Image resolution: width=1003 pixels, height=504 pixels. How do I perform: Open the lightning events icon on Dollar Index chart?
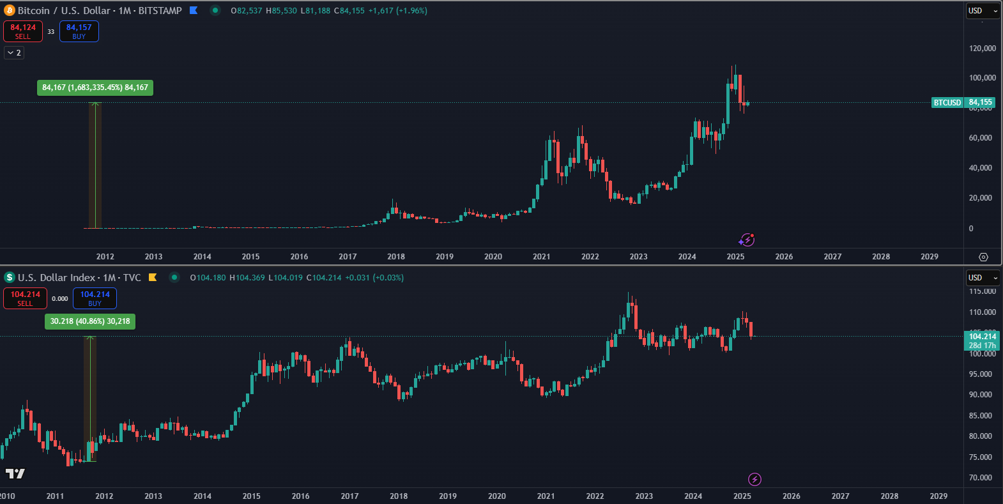coord(754,479)
